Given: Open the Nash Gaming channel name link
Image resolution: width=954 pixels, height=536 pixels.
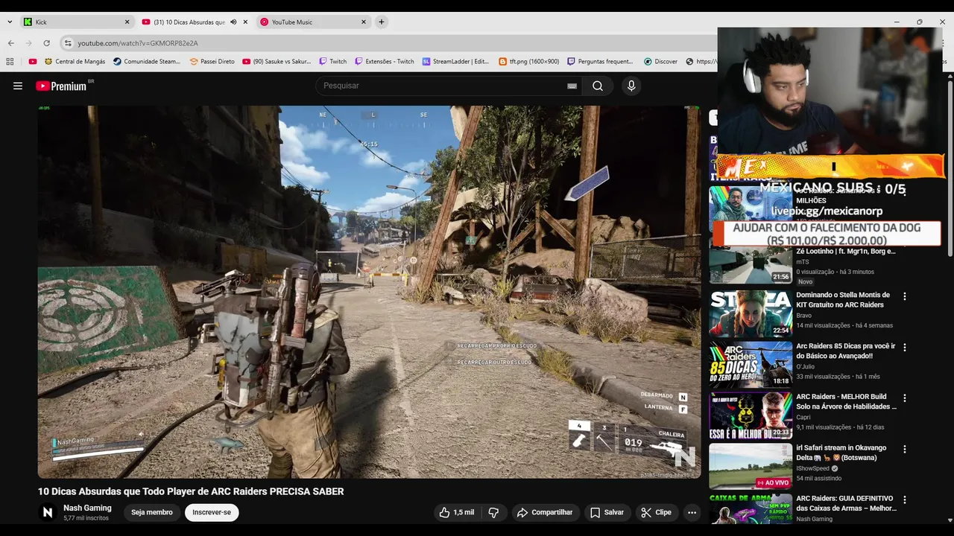Looking at the screenshot, I should pos(87,508).
